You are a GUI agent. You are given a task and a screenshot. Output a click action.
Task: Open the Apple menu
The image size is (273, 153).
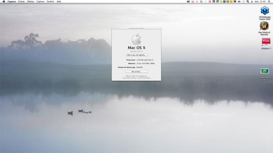pyautogui.click(x=4, y=1)
